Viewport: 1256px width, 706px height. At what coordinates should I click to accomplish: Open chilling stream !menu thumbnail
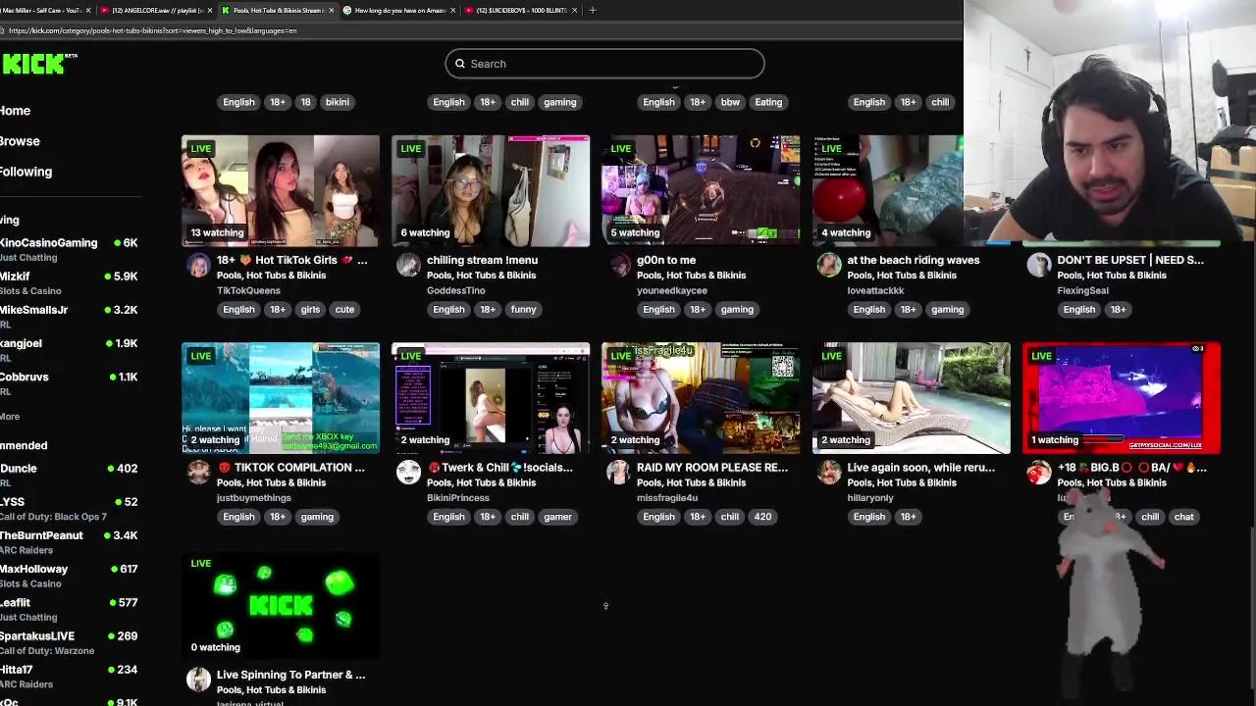491,190
